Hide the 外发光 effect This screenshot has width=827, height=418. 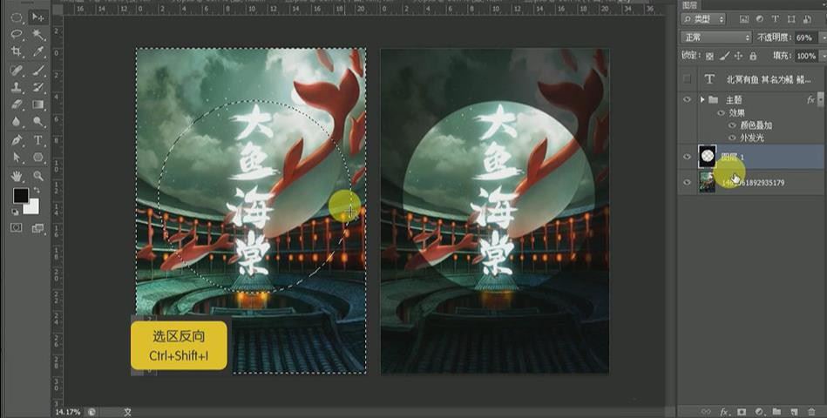click(732, 138)
